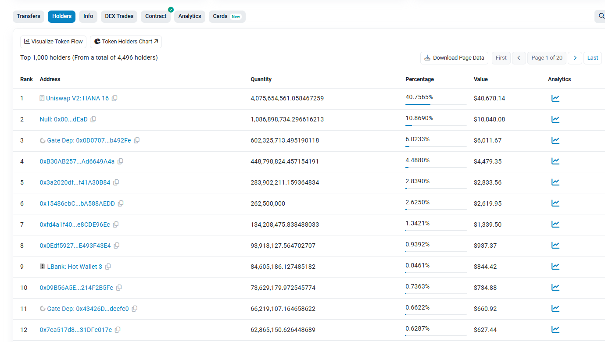This screenshot has width=605, height=342.
Task: Switch to the Analytics tab
Action: pyautogui.click(x=190, y=17)
